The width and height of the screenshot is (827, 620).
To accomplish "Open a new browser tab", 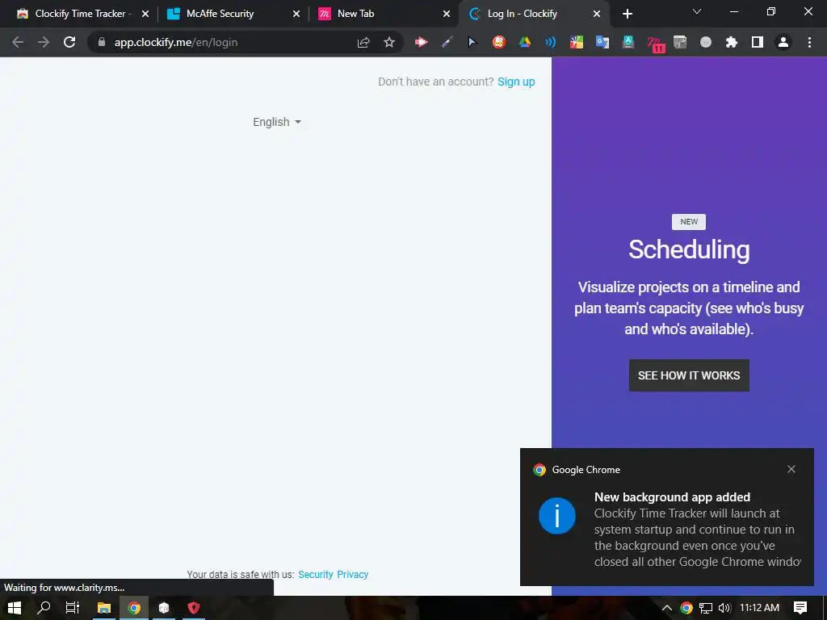I will (x=627, y=15).
